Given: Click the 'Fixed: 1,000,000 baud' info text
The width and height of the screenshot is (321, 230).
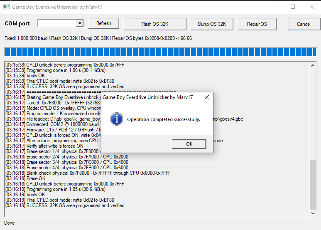Looking at the screenshot, I should click(x=98, y=38).
